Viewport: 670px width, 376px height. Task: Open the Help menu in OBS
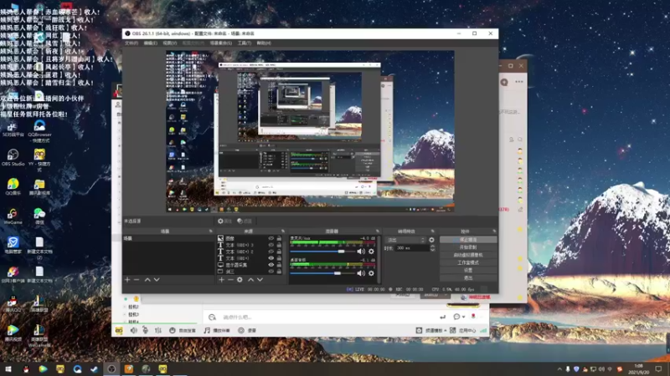tap(264, 43)
